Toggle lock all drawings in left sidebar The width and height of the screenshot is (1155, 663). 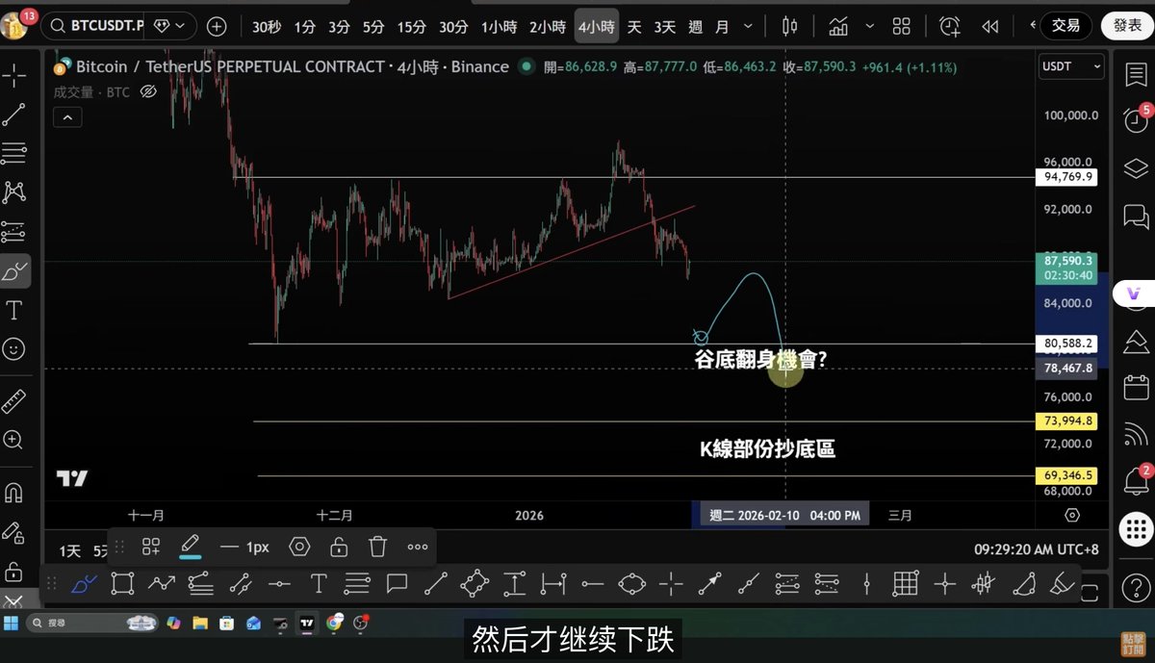pos(13,571)
